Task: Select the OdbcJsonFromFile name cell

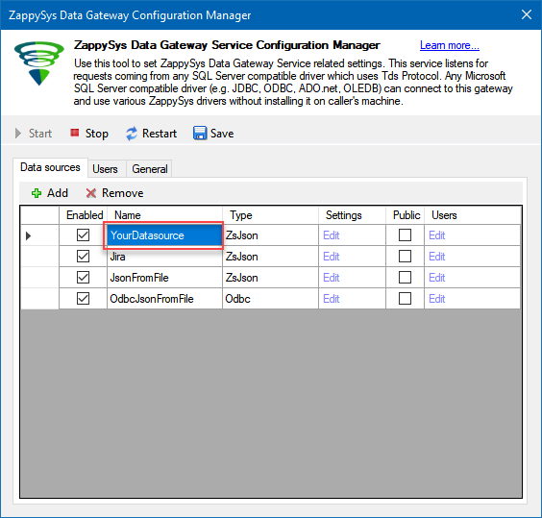Action: (x=164, y=299)
